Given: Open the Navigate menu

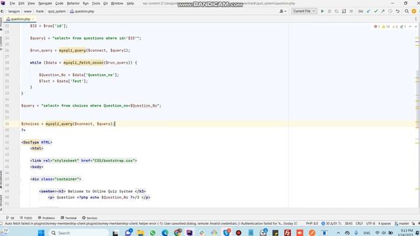Looking at the screenshot, I should [45, 3].
